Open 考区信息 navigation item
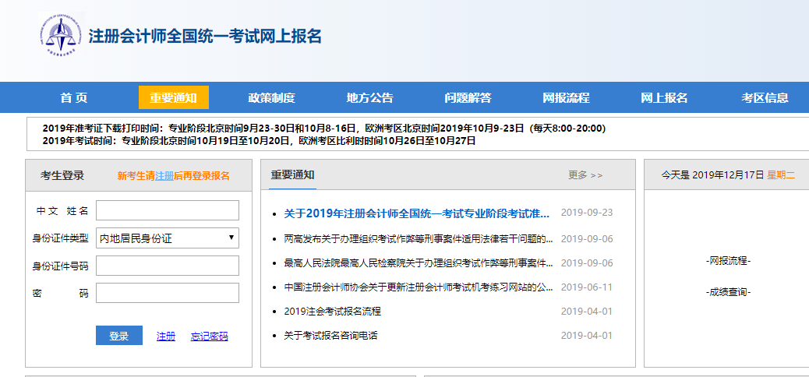The height and width of the screenshot is (377, 809). (x=765, y=97)
